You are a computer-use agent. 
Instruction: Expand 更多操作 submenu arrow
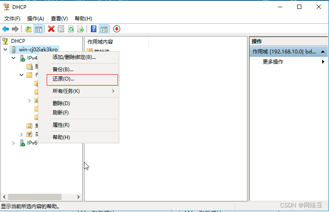323,61
